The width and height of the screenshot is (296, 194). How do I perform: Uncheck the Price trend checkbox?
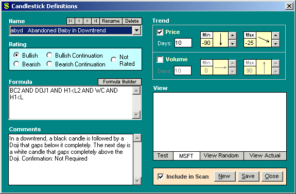160,32
